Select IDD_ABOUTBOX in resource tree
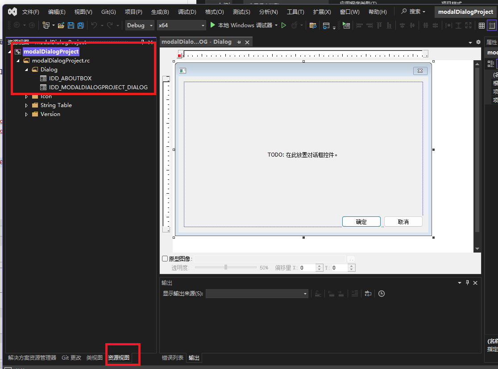498x369 pixels. click(x=70, y=79)
